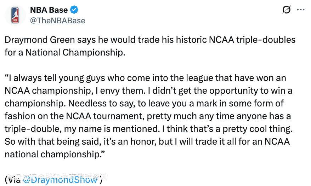
Task: Click the "(Via" text before the mention
Action: click(13, 179)
